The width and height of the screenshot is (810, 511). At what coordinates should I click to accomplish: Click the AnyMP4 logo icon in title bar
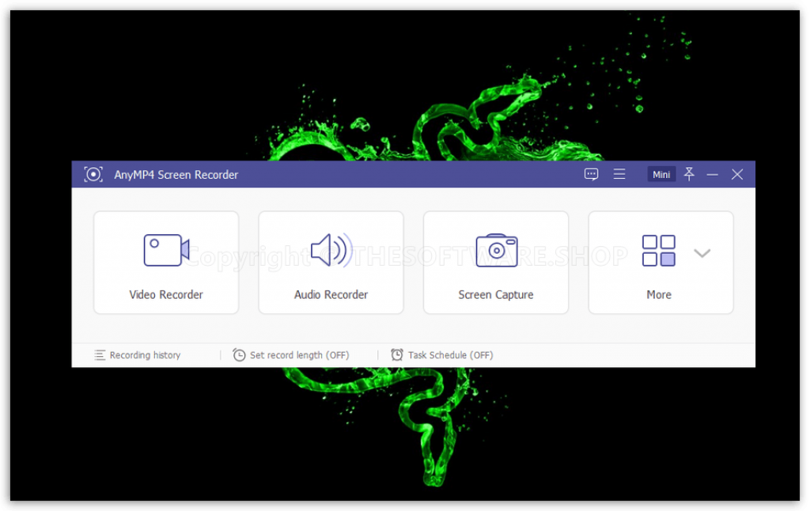pyautogui.click(x=93, y=174)
